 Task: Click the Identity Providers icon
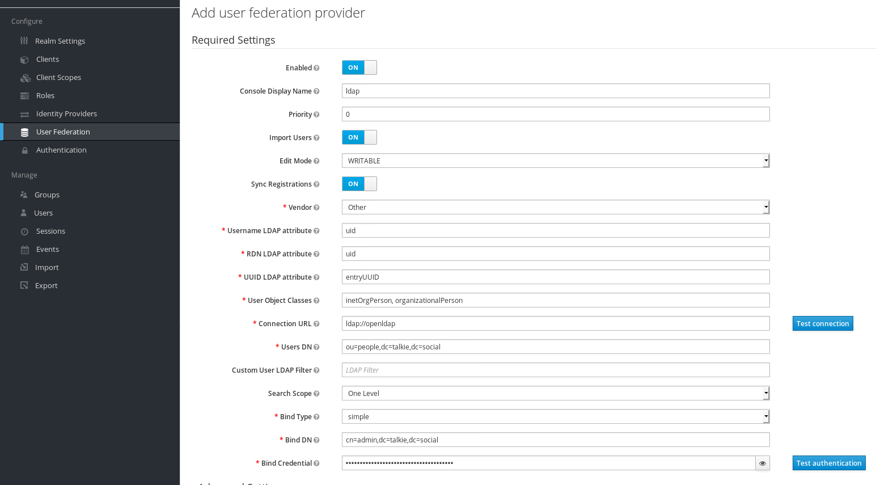click(24, 113)
